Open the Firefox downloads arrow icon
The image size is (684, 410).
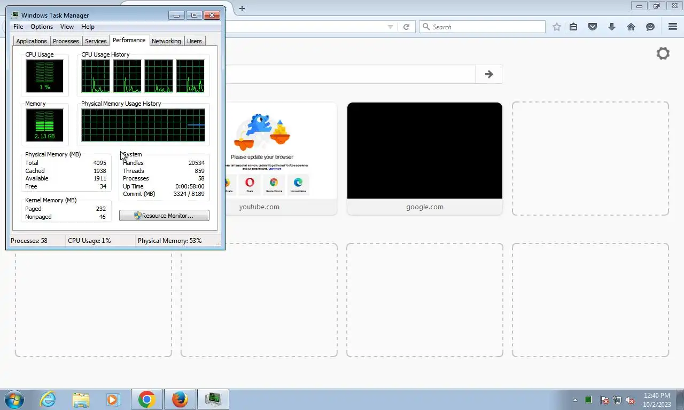[x=612, y=27]
